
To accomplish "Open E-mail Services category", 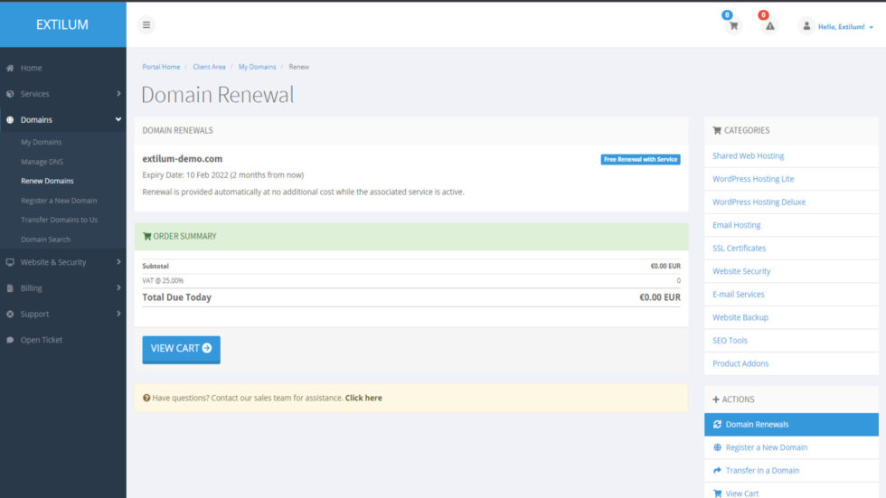I will tap(739, 294).
